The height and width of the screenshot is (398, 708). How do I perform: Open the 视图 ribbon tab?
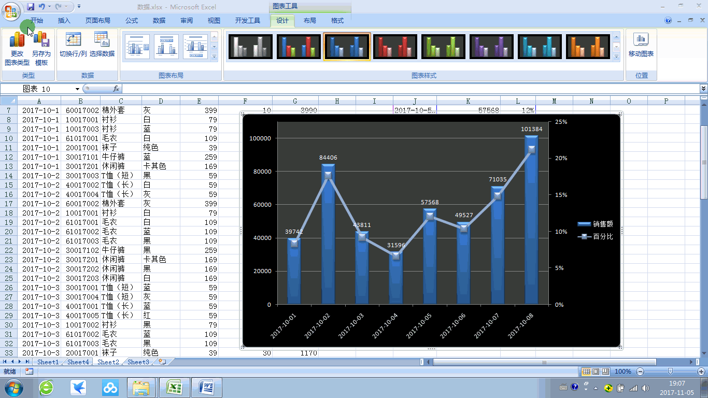tap(214, 21)
